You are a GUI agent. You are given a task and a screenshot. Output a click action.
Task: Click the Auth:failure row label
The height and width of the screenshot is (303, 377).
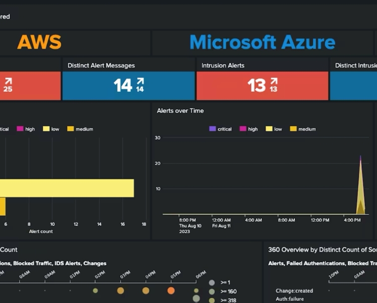[290, 299]
